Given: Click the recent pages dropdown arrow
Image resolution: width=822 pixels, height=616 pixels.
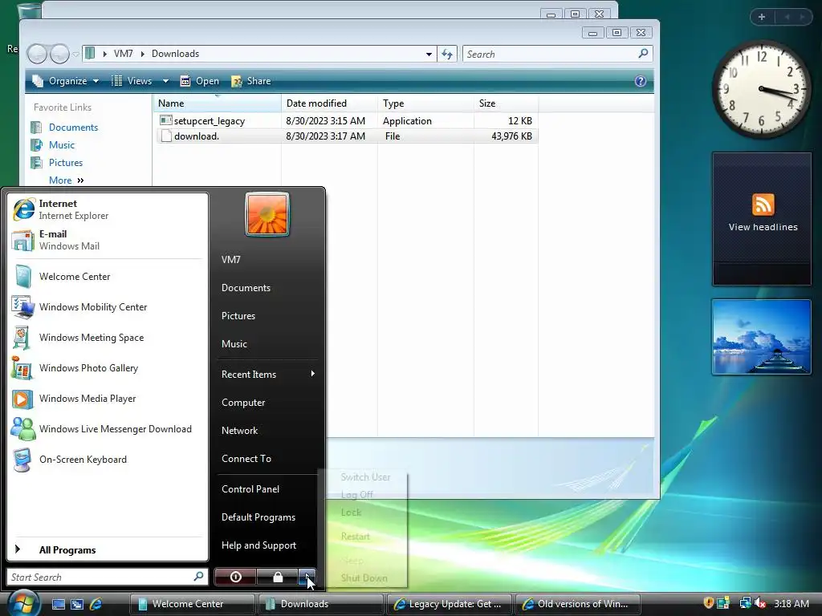Looking at the screenshot, I should point(76,54).
